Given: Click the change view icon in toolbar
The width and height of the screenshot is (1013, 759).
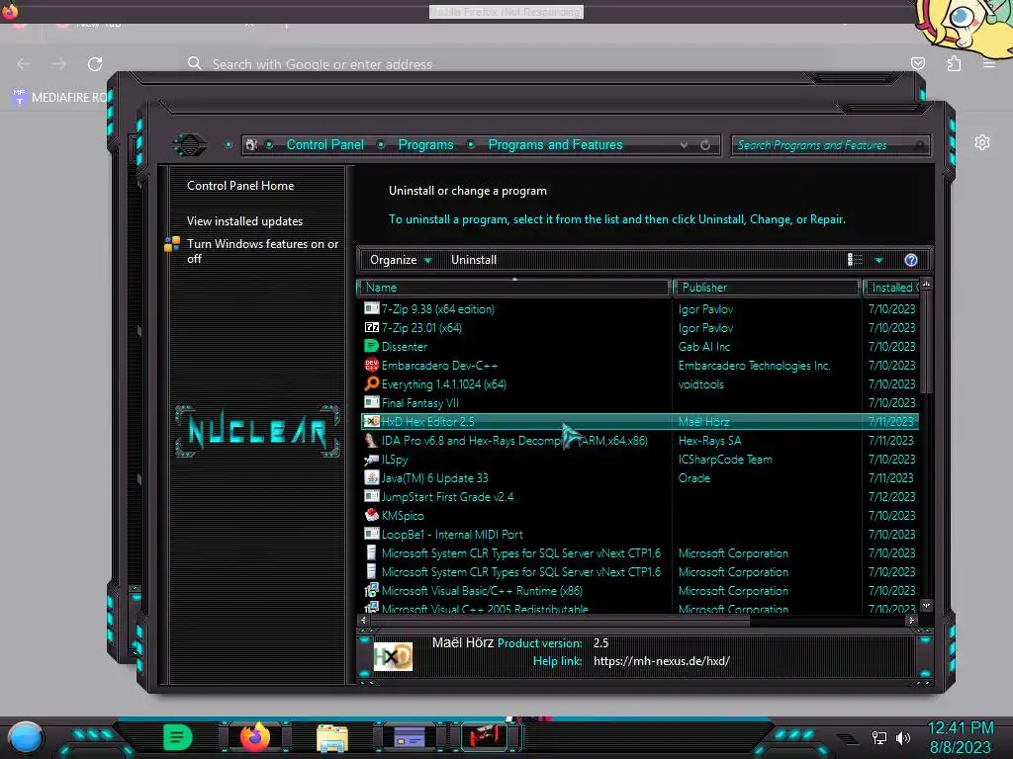Looking at the screenshot, I should [856, 260].
